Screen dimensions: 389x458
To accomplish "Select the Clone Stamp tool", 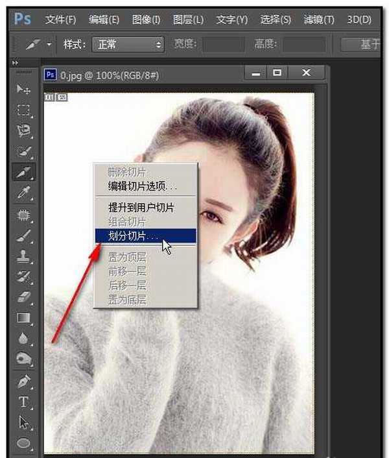I will [24, 255].
